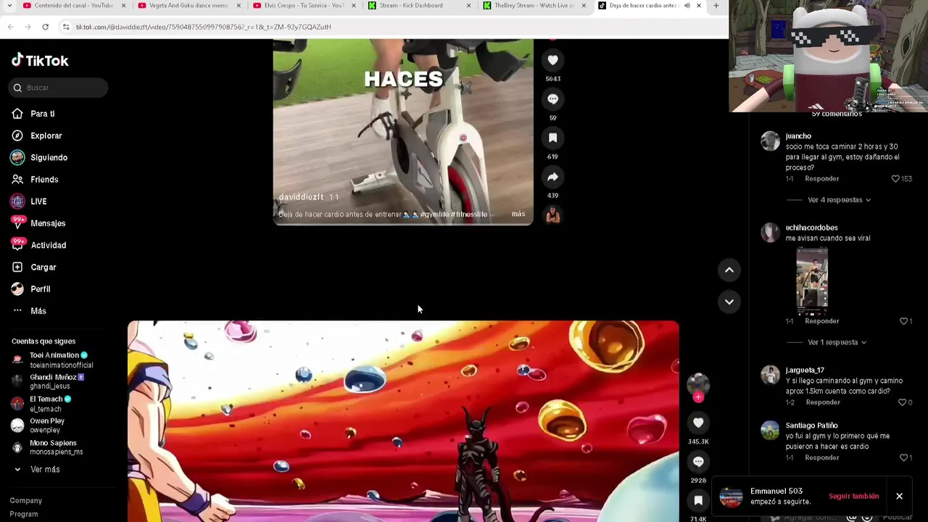Open the Cargar upload page
This screenshot has width=928, height=522.
tap(43, 267)
